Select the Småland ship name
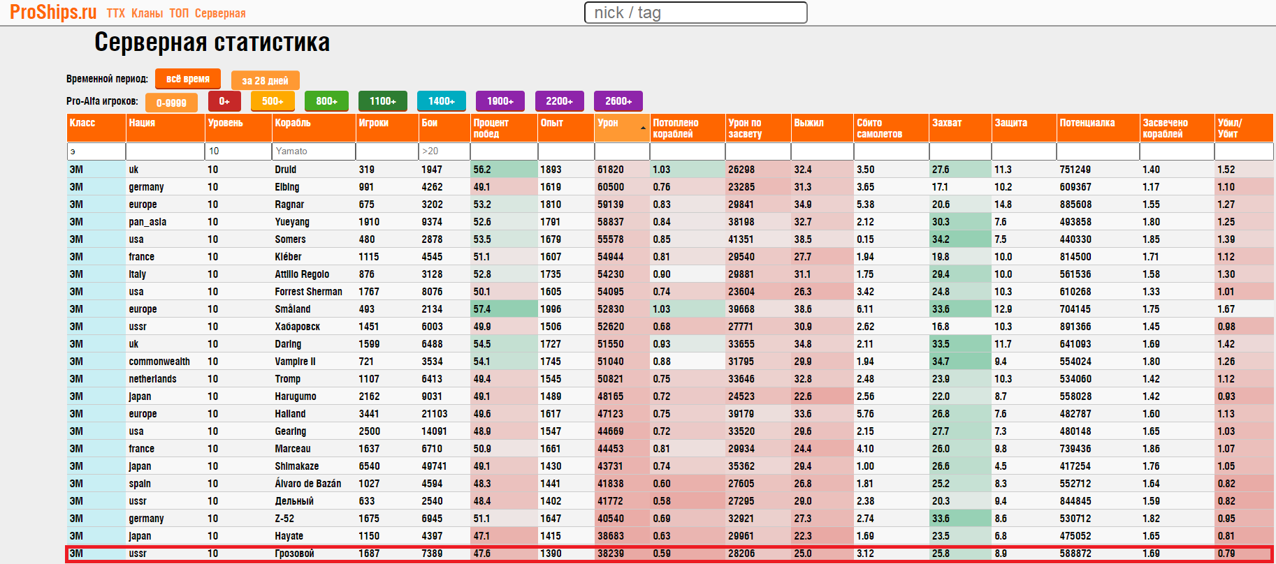Screen dimensions: 1276x564 tap(293, 309)
